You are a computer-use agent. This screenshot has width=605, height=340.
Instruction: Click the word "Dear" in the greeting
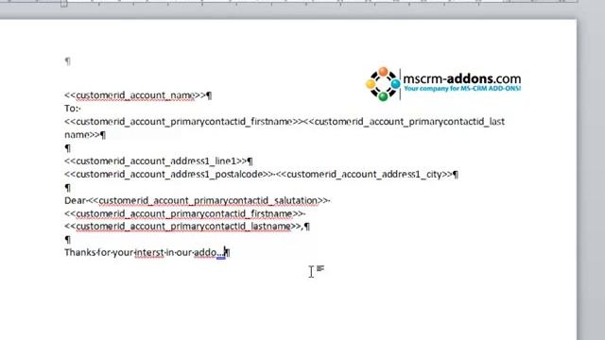point(75,200)
